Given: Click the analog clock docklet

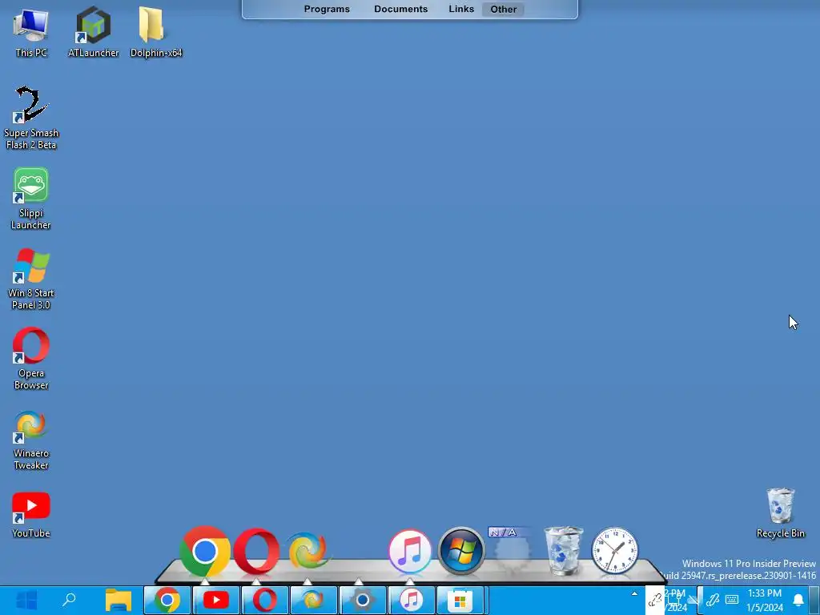Looking at the screenshot, I should (614, 551).
